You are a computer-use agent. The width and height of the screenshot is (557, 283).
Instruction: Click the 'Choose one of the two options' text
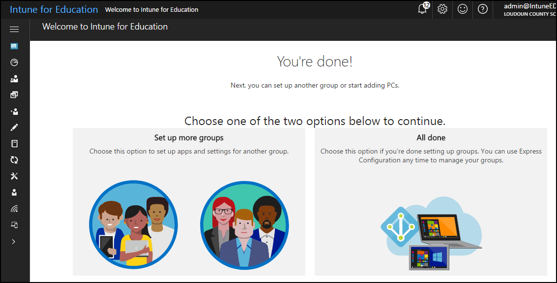(x=315, y=121)
